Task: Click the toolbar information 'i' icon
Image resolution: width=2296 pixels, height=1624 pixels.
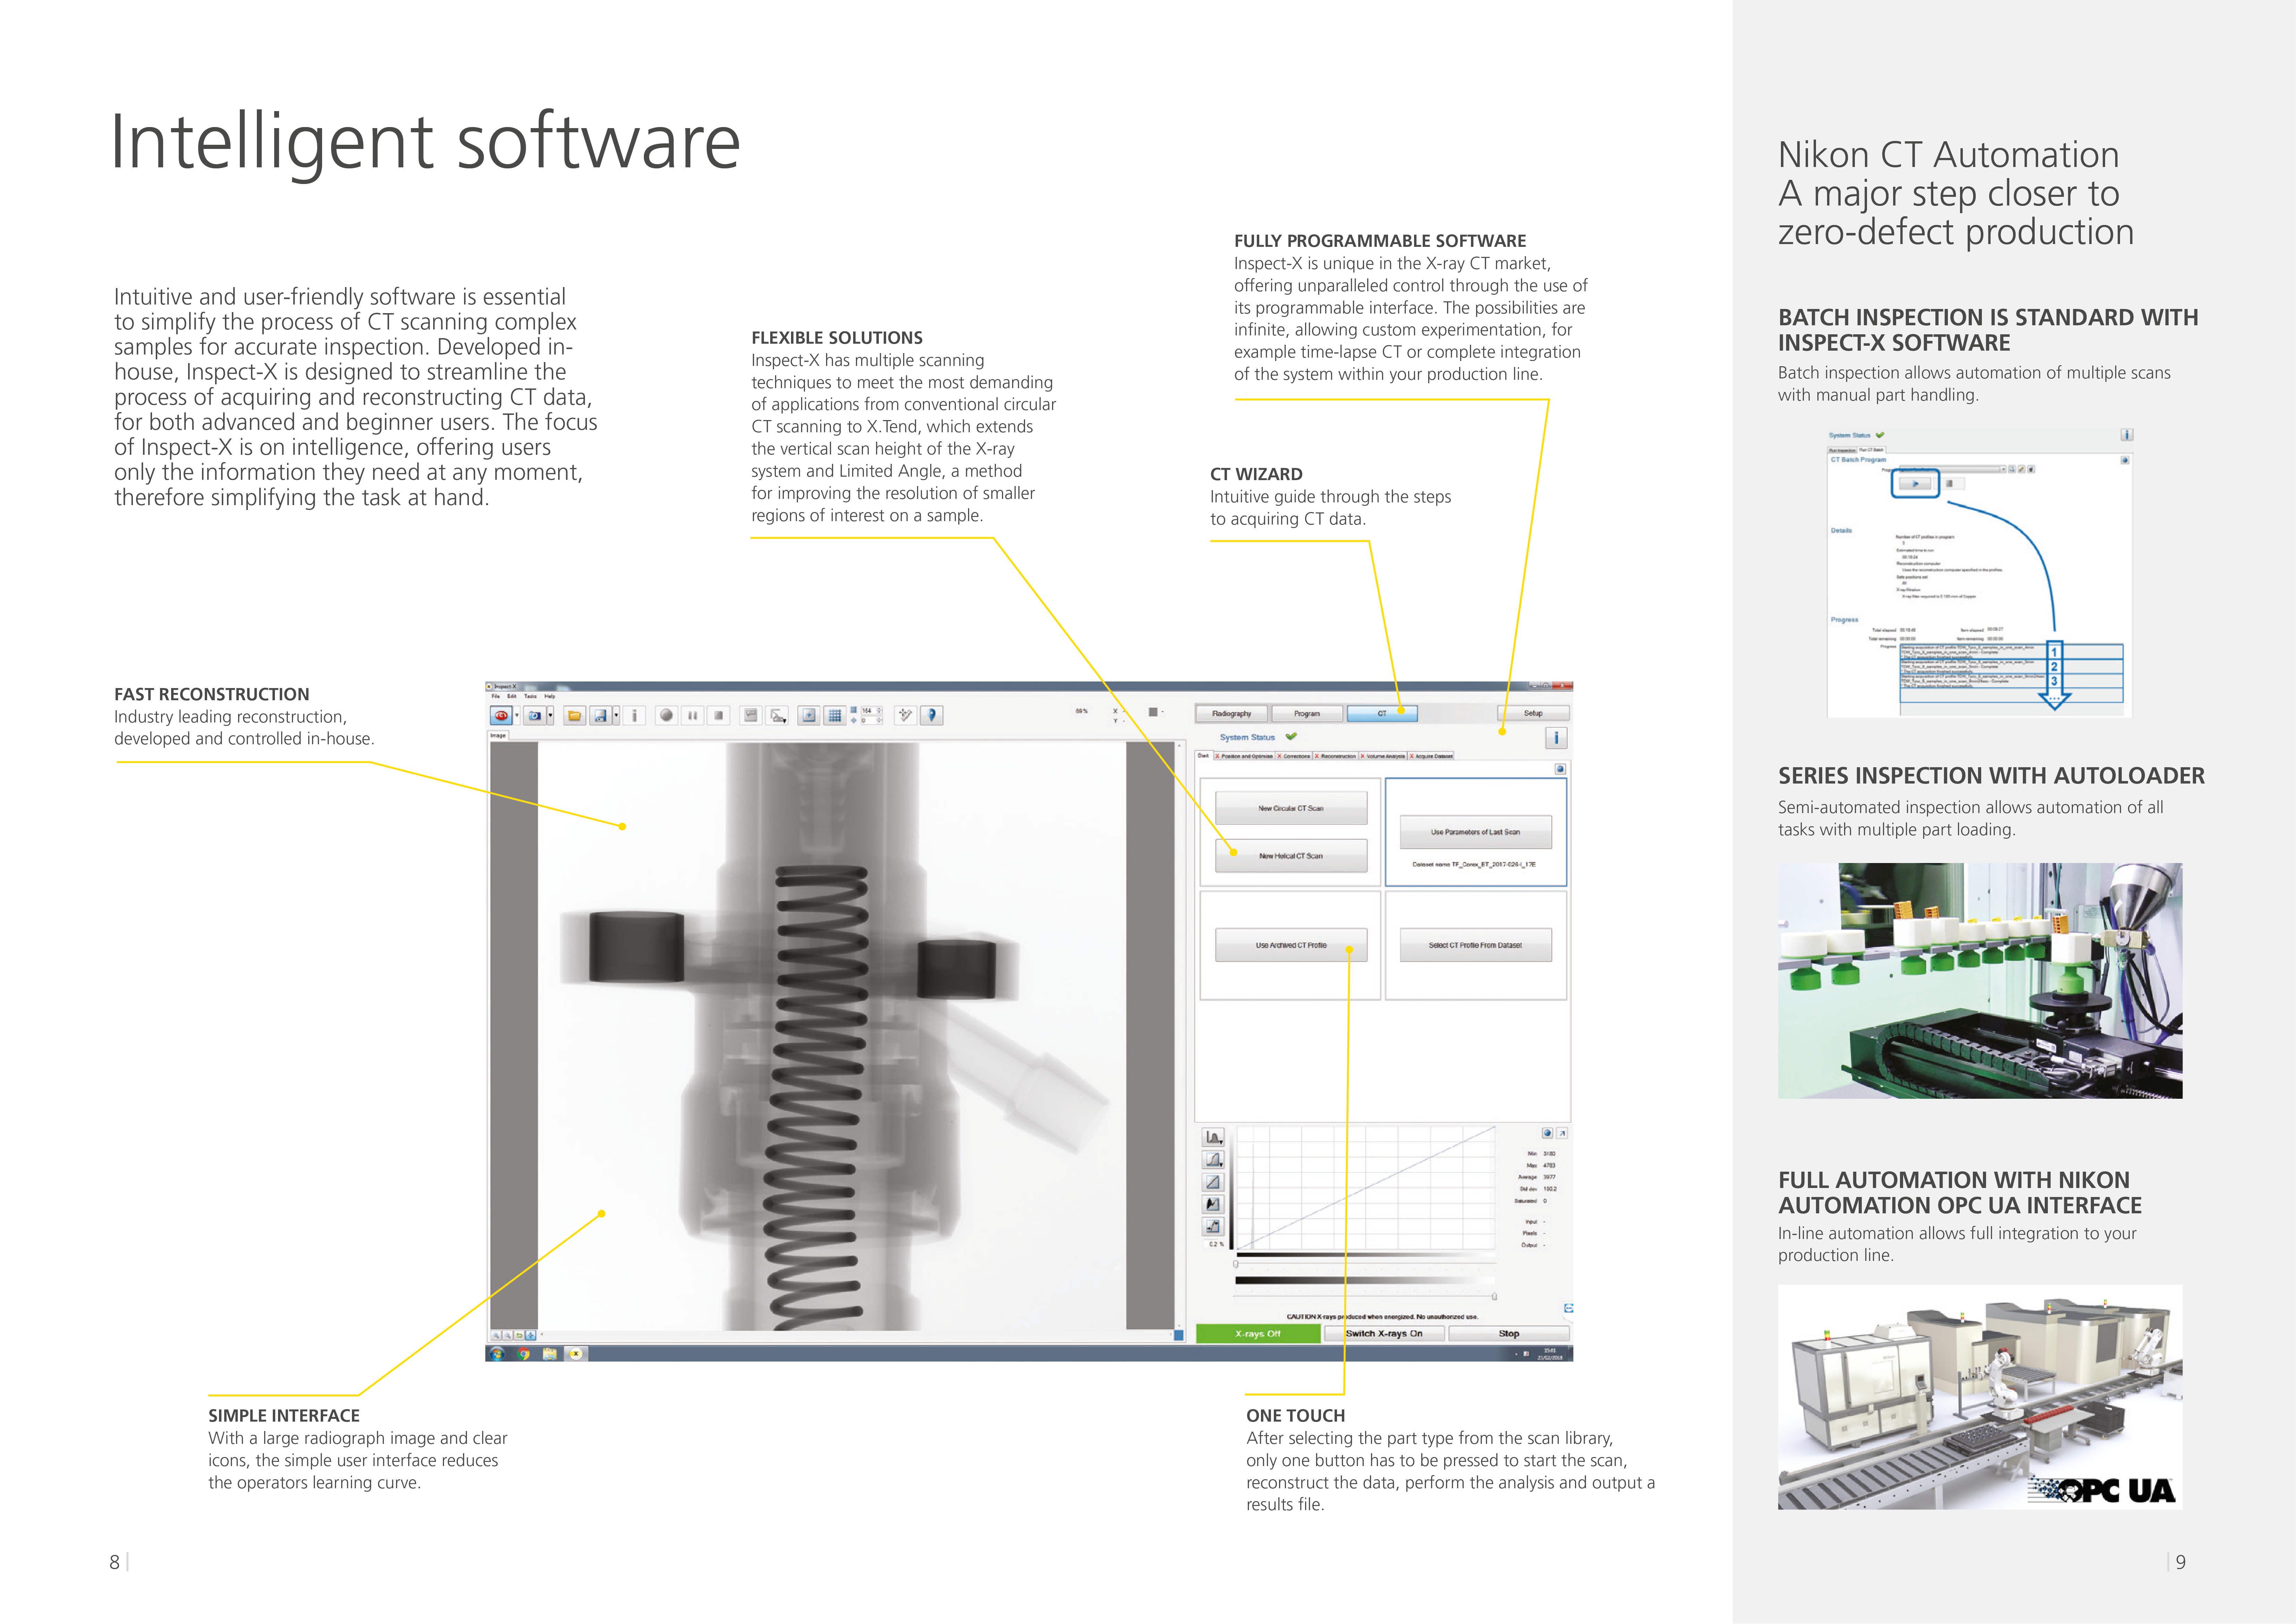Action: 635,715
